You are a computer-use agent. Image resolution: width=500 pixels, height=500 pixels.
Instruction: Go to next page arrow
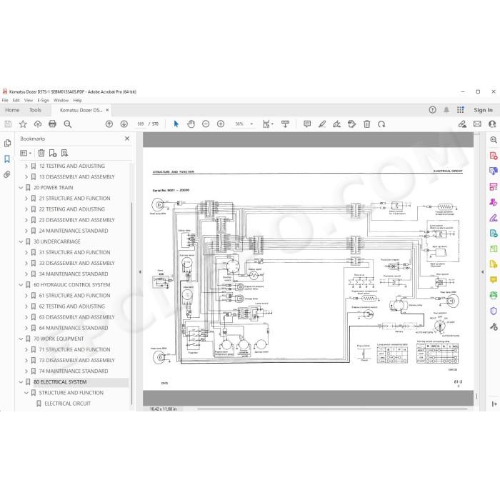(x=124, y=124)
